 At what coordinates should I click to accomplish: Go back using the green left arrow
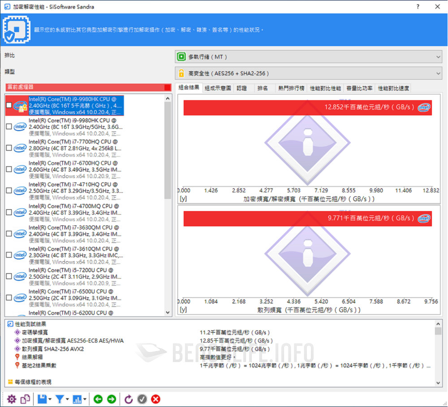98,399
